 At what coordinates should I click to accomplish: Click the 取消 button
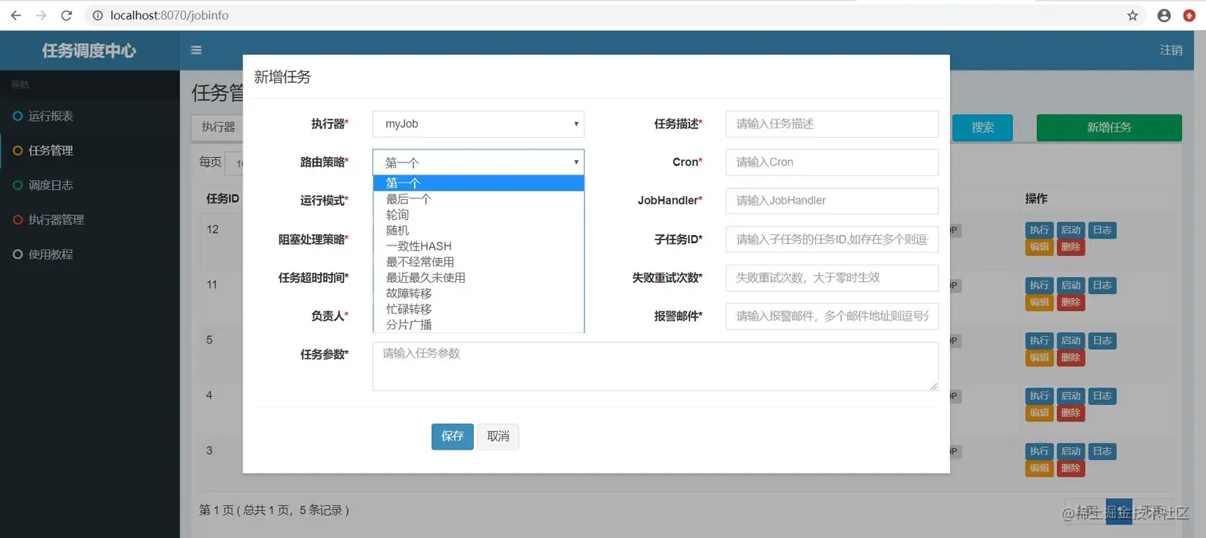[498, 436]
